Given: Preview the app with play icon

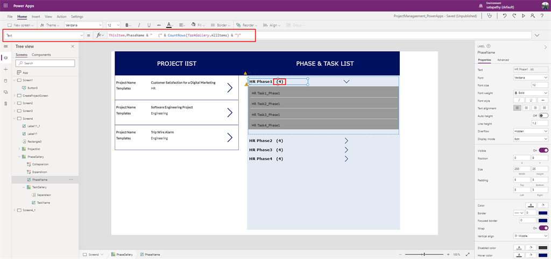Looking at the screenshot, I should 524,16.
